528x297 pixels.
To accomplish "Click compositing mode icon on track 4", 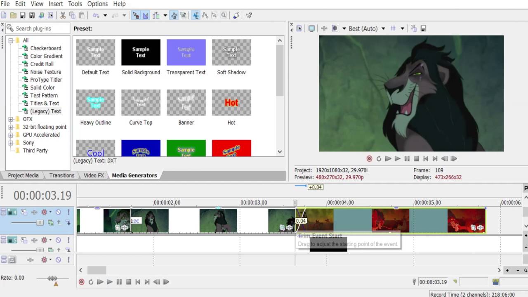I will click(50, 223).
